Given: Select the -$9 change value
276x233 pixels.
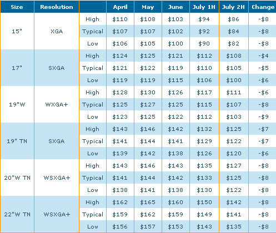Looking at the screenshot, I should 263,116.
